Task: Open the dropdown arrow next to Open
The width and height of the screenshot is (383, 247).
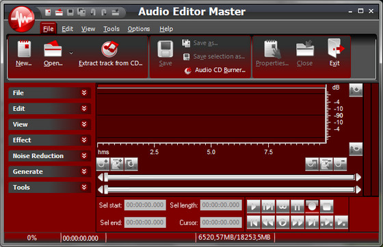Action: (x=71, y=53)
